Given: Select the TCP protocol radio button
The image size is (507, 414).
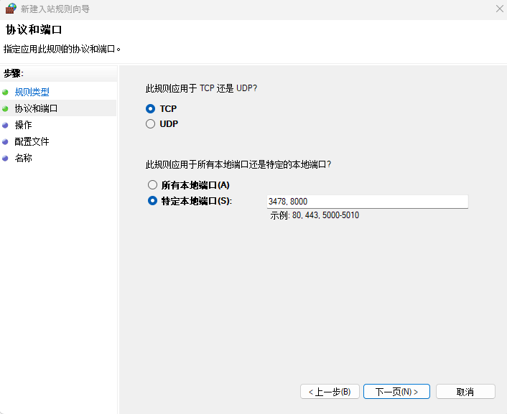Looking at the screenshot, I should point(150,108).
